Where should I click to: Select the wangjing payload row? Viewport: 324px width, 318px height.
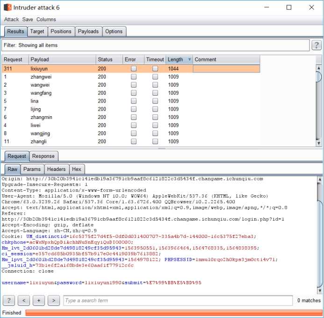[131, 133]
